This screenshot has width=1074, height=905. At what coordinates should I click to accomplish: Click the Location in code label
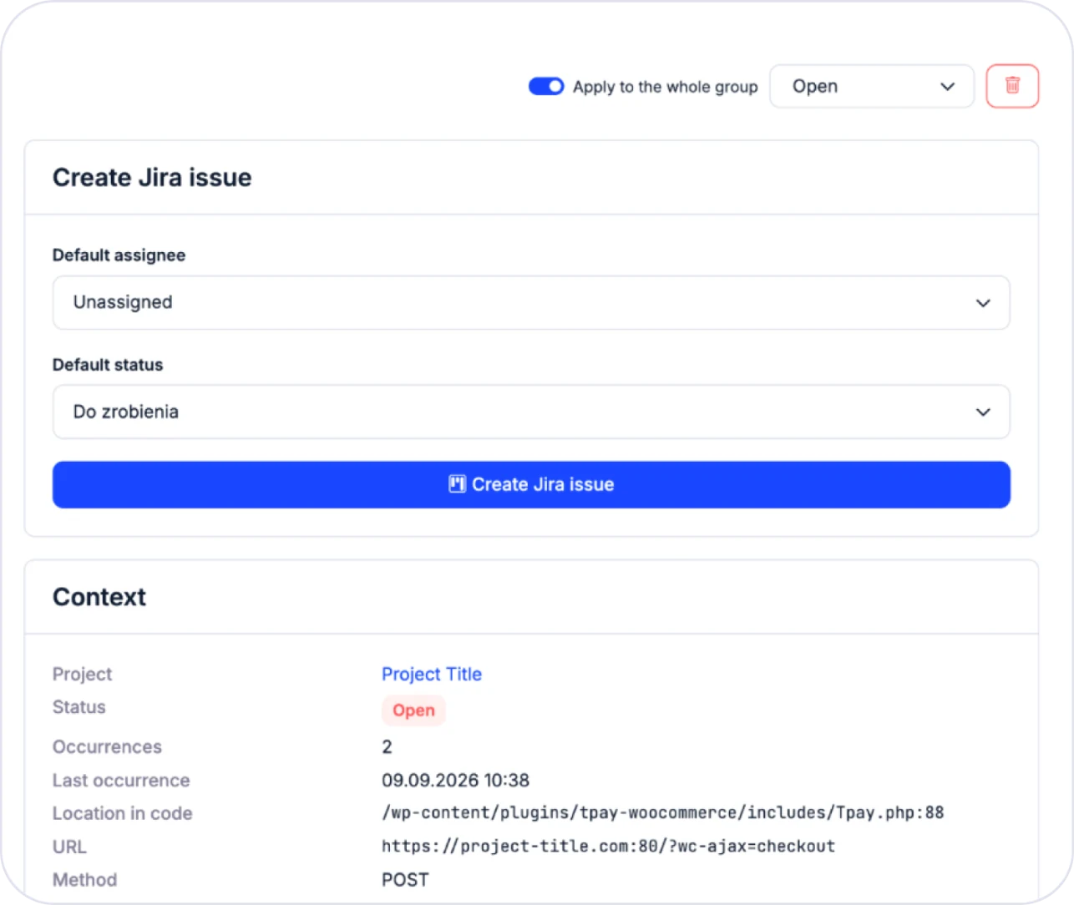123,813
